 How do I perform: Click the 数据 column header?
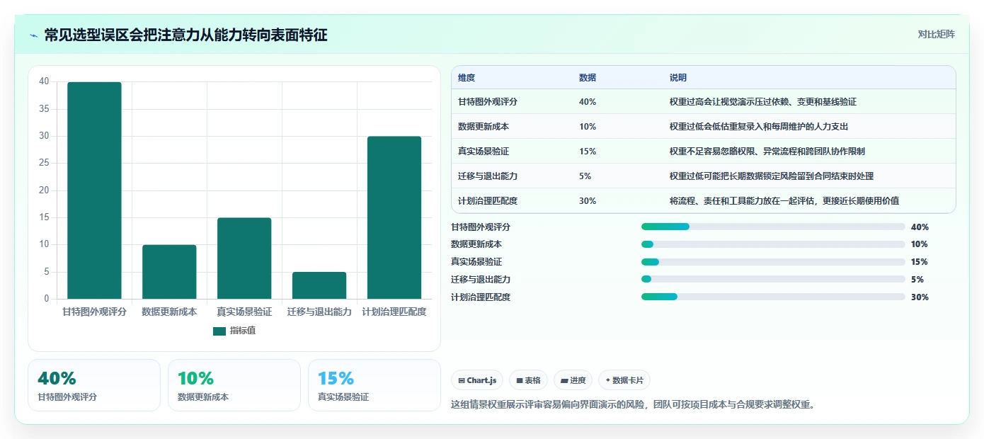click(588, 78)
